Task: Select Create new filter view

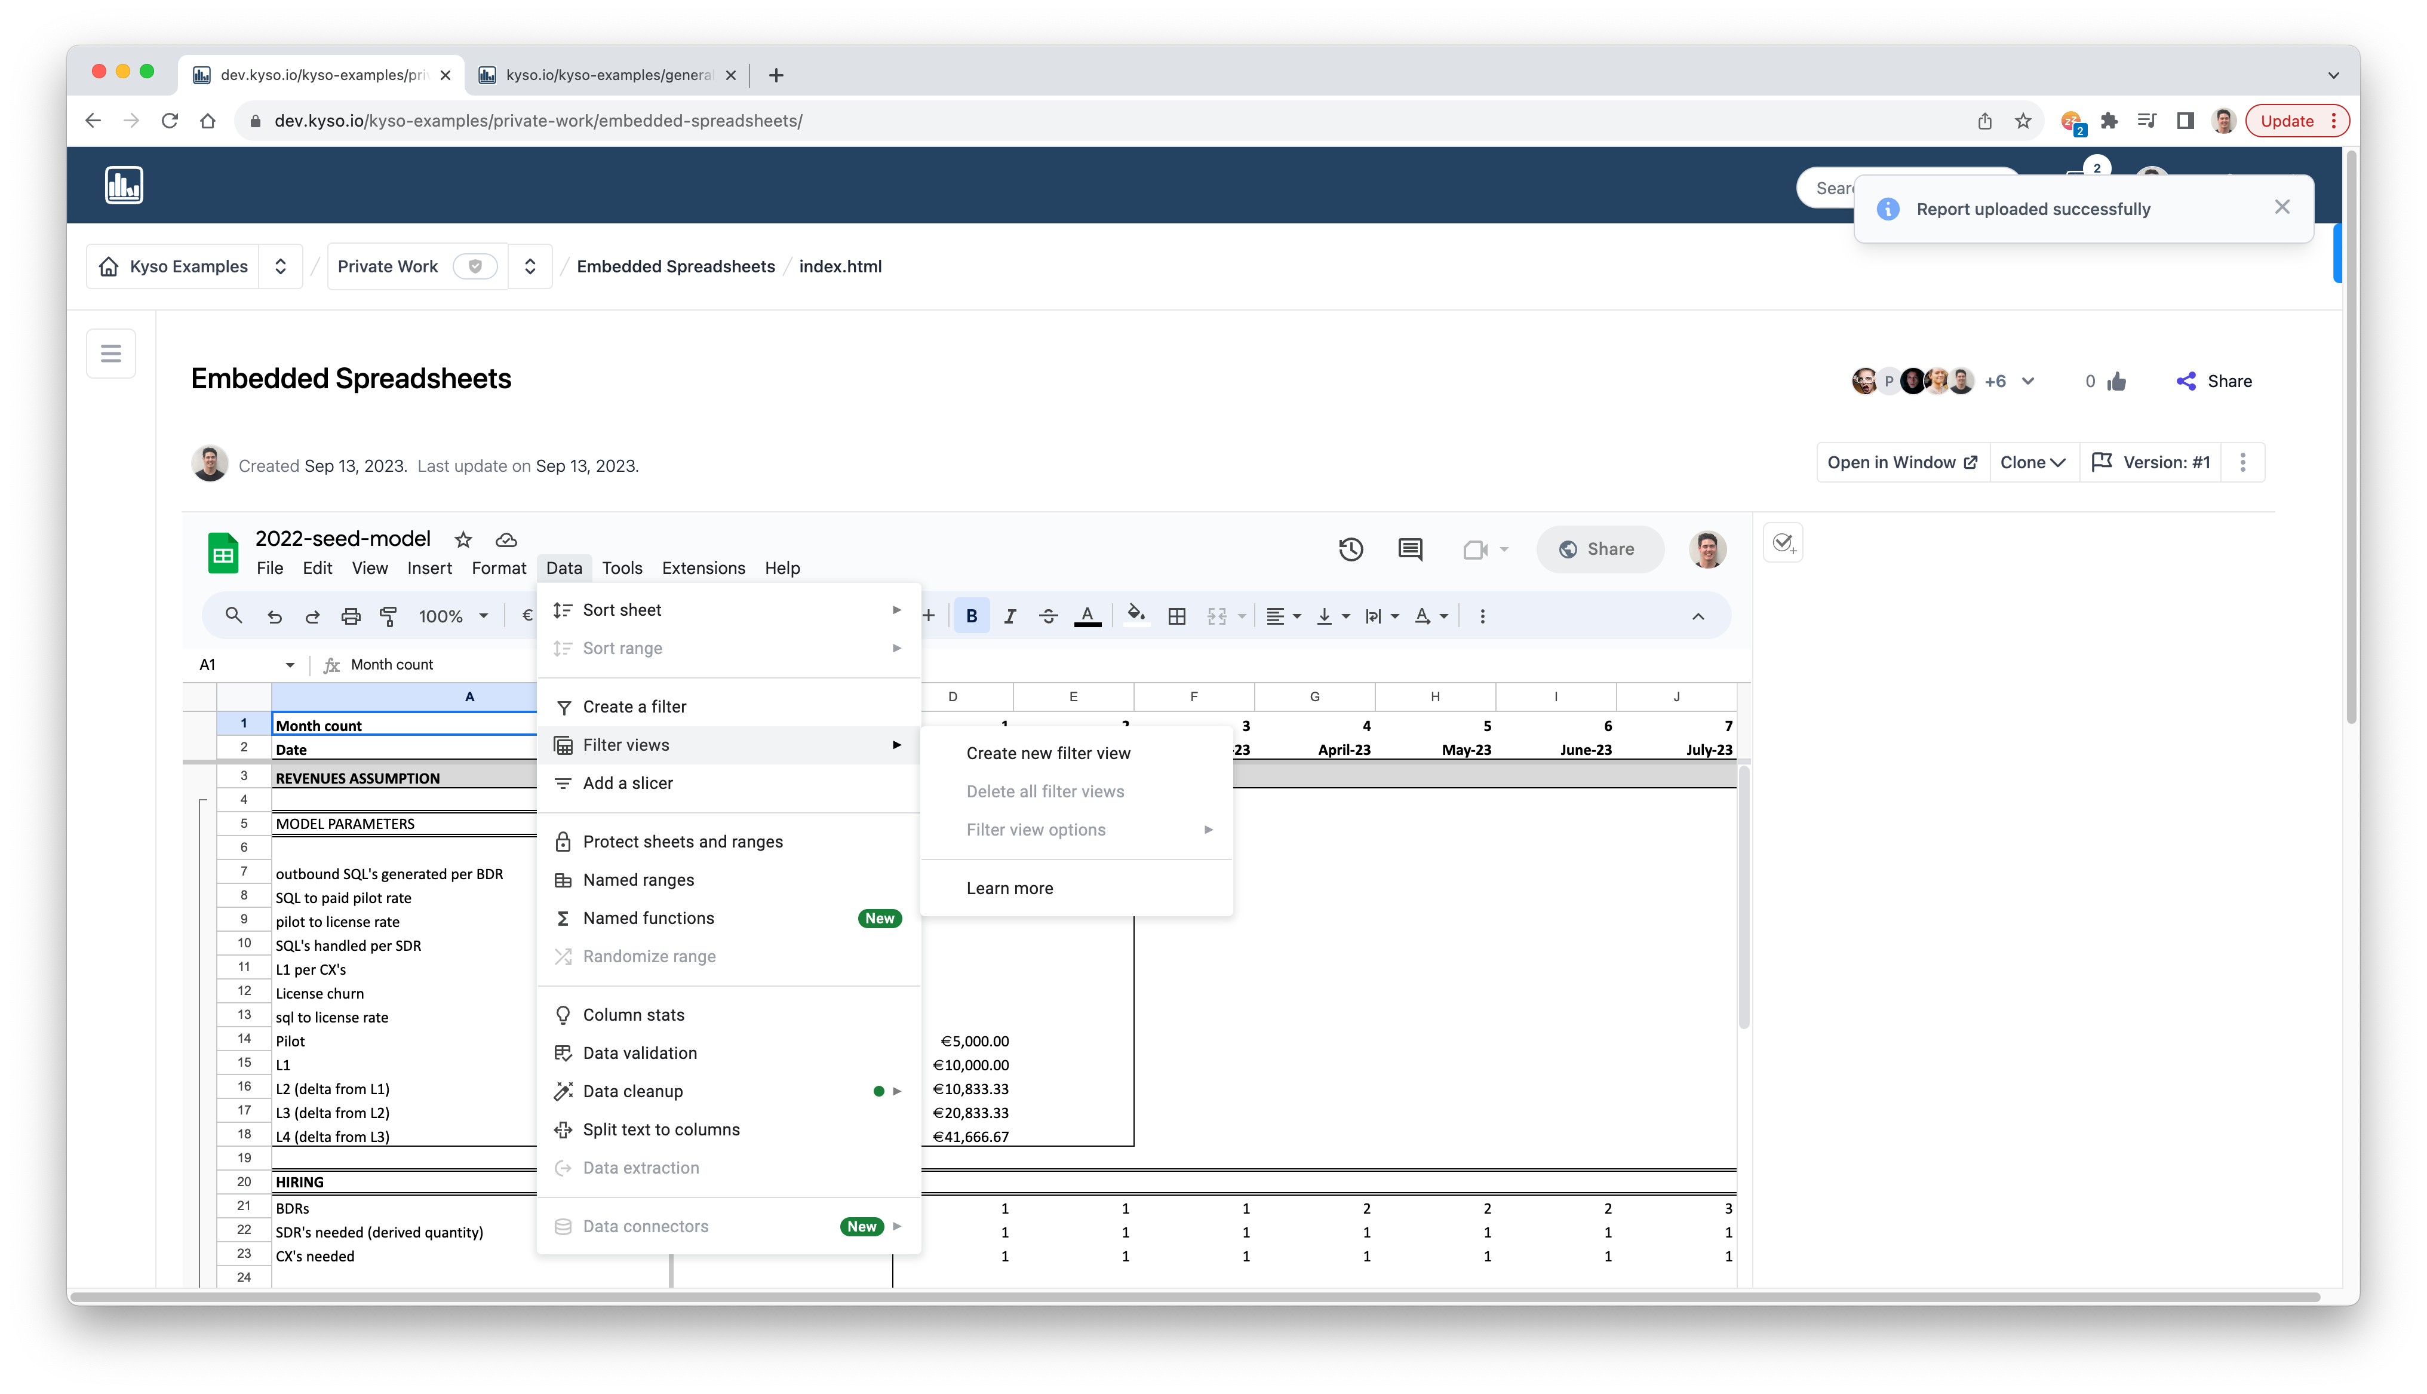Action: [1048, 754]
